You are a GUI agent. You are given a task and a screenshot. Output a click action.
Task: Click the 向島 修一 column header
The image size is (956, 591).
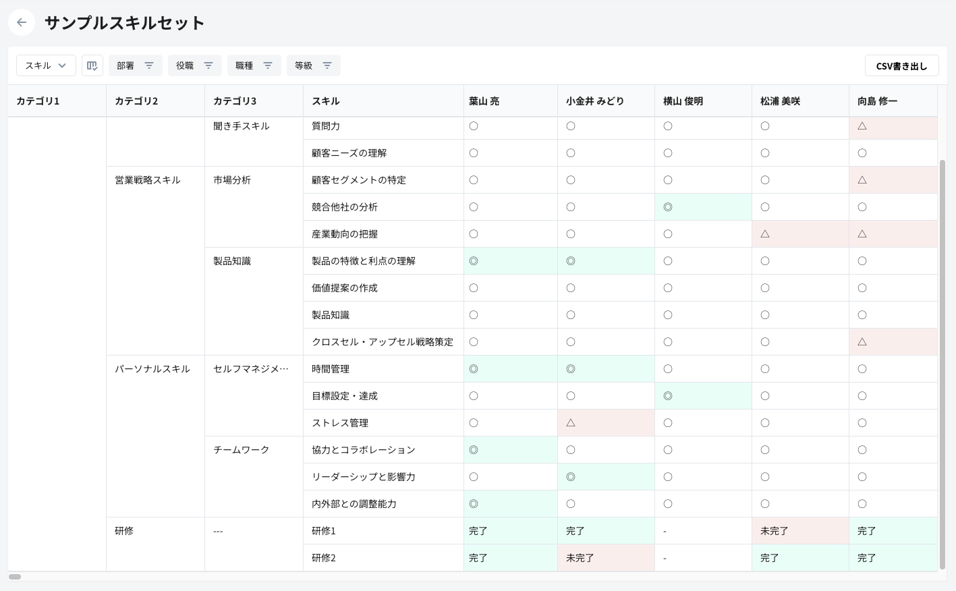pos(877,101)
